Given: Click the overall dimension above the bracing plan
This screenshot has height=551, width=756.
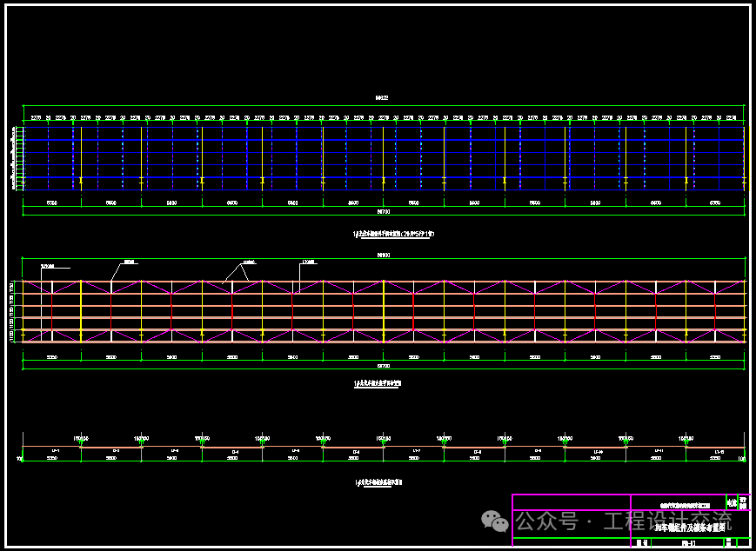Looking at the screenshot, I should point(383,256).
